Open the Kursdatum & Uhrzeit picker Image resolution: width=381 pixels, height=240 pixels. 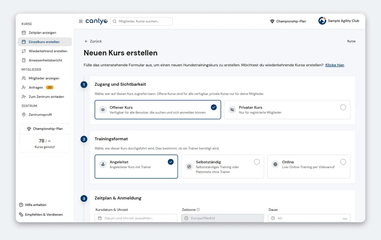[136, 218]
